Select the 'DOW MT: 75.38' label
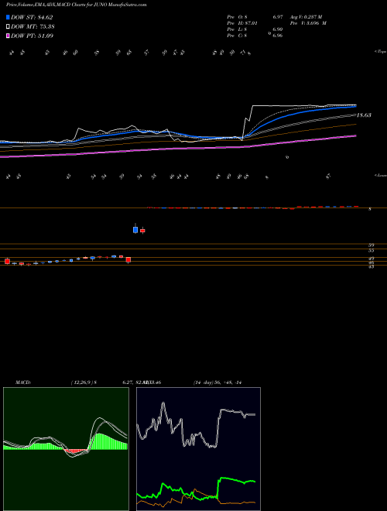Image resolution: width=387 pixels, height=511 pixels. 33,27
